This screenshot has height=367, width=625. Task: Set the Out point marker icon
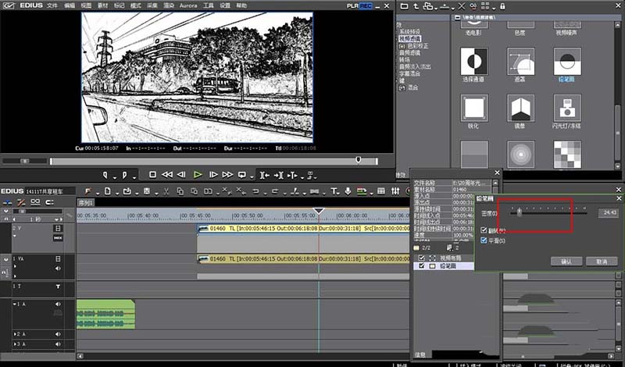point(124,175)
